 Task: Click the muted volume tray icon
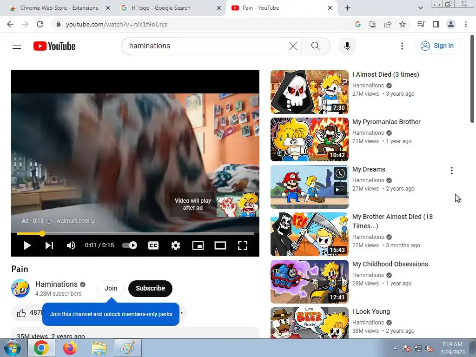[x=429, y=349]
